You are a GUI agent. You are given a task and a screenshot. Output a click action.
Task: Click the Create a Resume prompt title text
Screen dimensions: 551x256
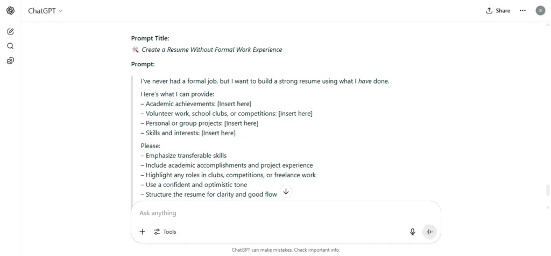point(212,50)
